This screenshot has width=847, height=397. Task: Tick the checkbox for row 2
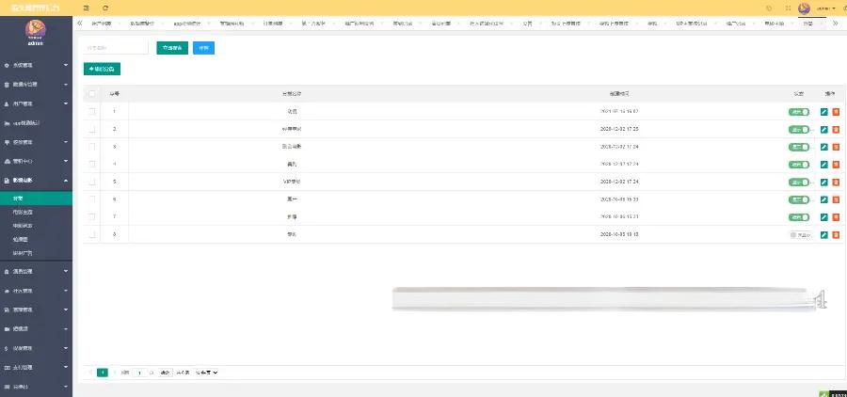coord(92,130)
